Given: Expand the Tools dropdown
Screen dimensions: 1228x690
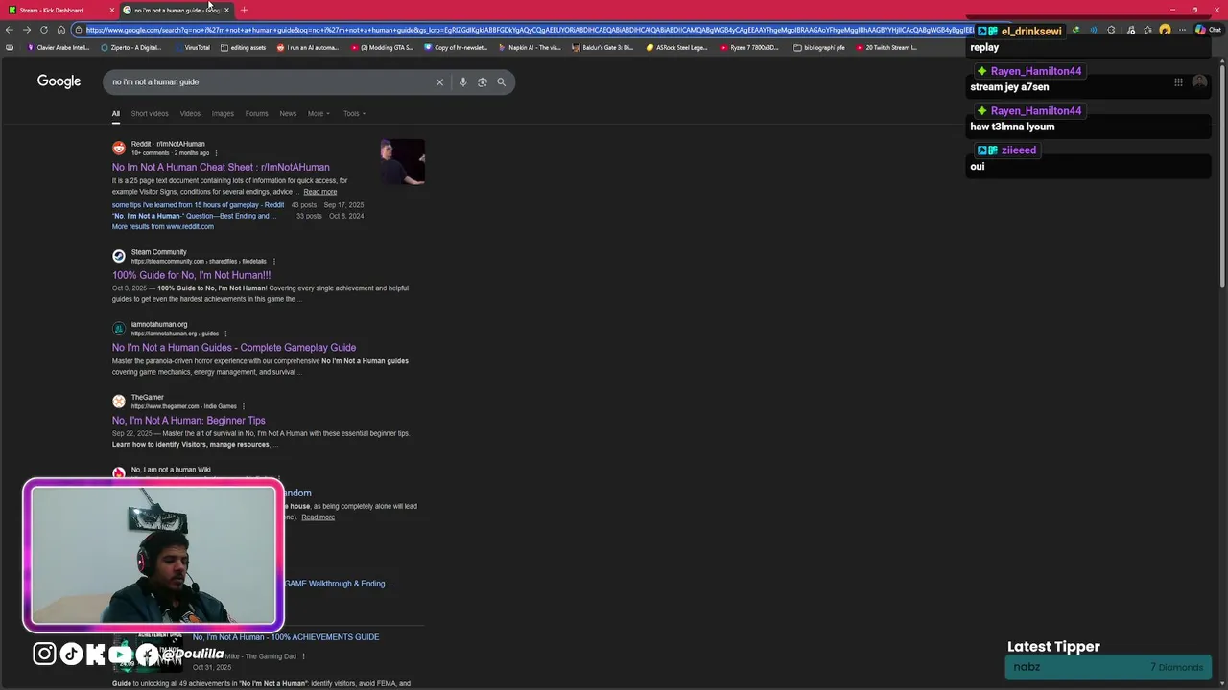Looking at the screenshot, I should 354,113.
